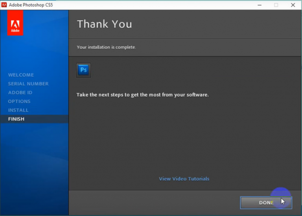Viewport: 302px width, 216px height.
Task: Click the Adobe icon in title bar
Action: tap(4, 5)
